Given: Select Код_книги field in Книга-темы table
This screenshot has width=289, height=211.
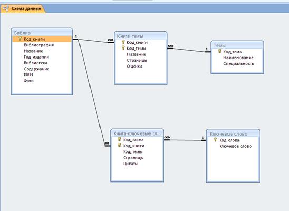Looking at the screenshot, I should tap(137, 42).
